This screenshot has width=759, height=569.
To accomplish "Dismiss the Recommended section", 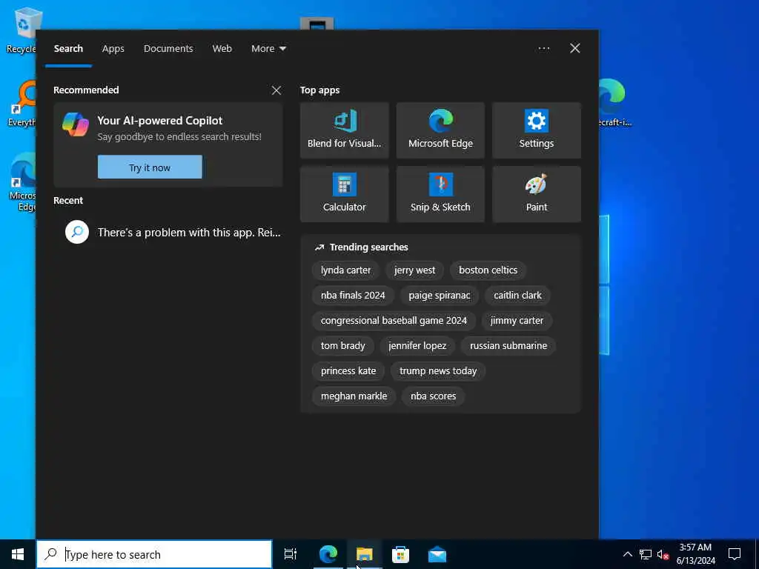I will tap(276, 90).
